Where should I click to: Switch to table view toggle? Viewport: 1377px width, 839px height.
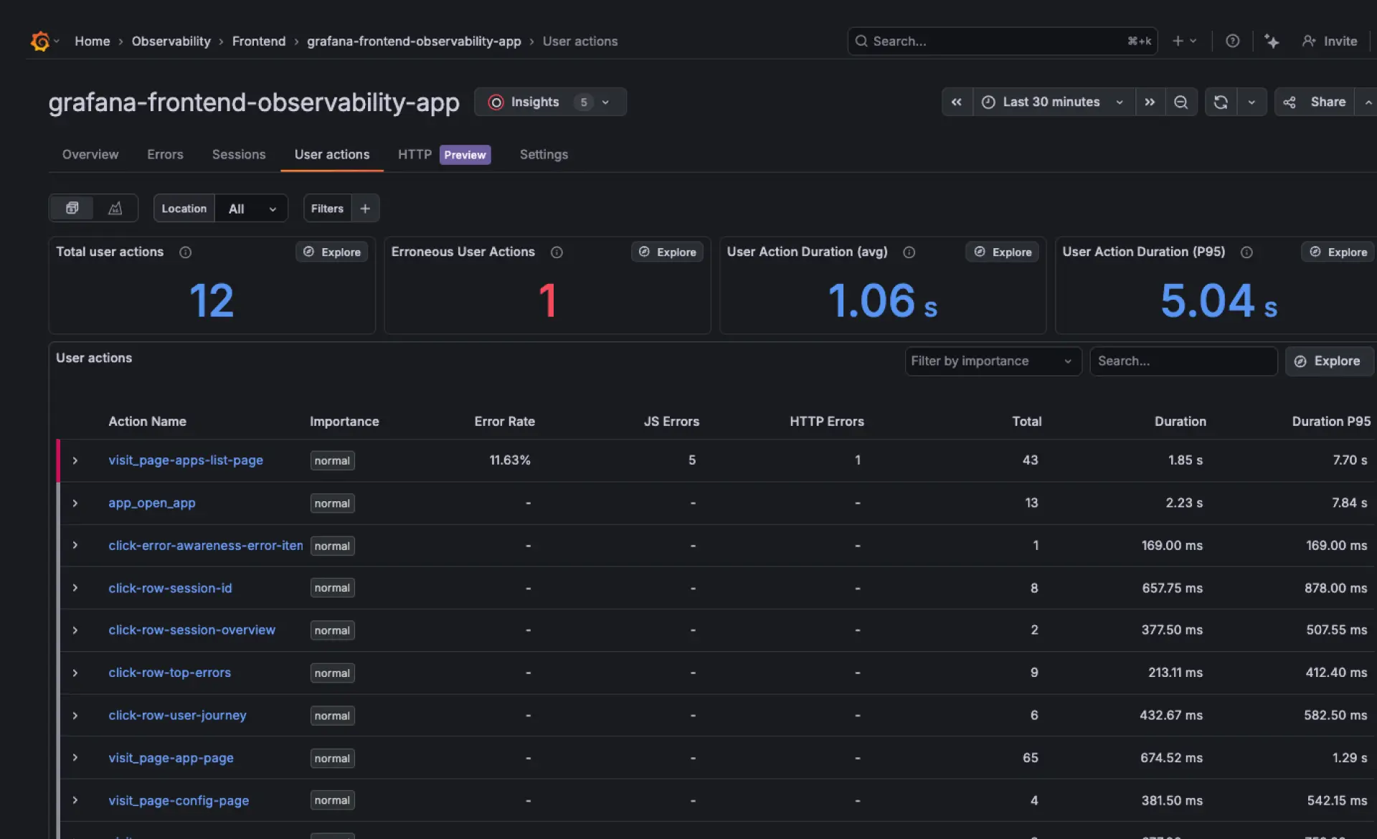[72, 208]
